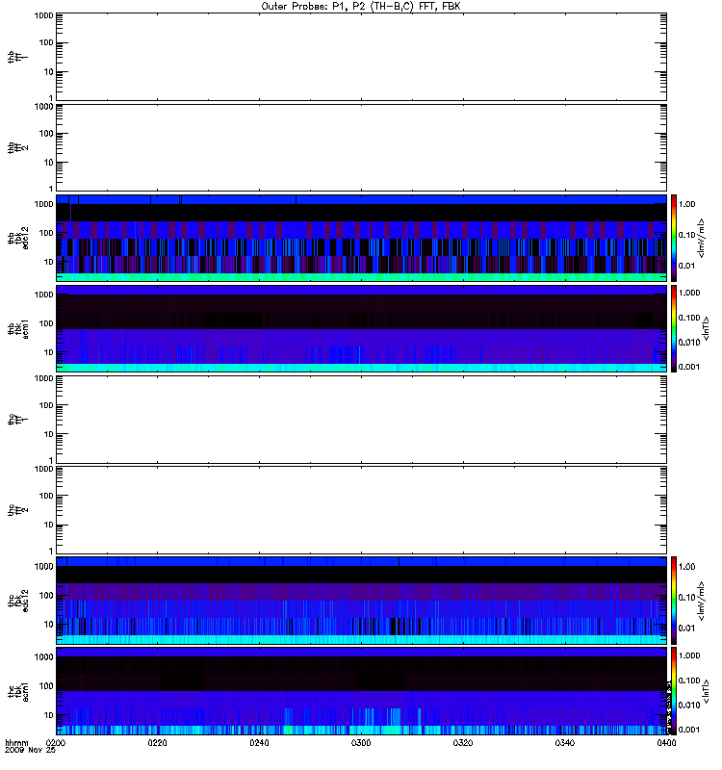Click the empty thc fff 2 plot panel
Screen dimensions: 722x770
coord(361,510)
